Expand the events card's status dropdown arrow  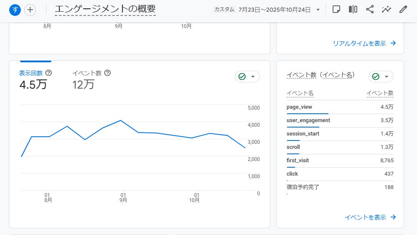click(x=386, y=77)
